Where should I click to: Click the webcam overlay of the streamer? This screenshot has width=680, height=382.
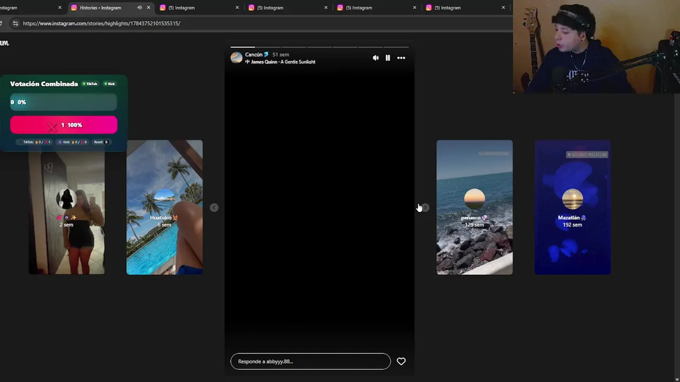tap(597, 47)
